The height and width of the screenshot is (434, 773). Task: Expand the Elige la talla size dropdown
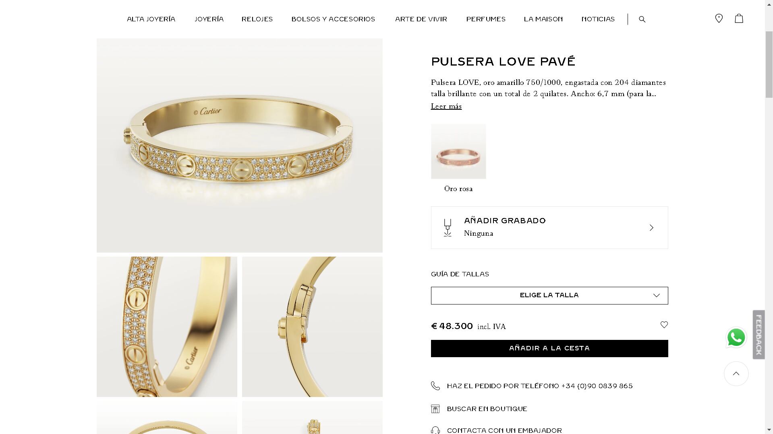(x=549, y=296)
